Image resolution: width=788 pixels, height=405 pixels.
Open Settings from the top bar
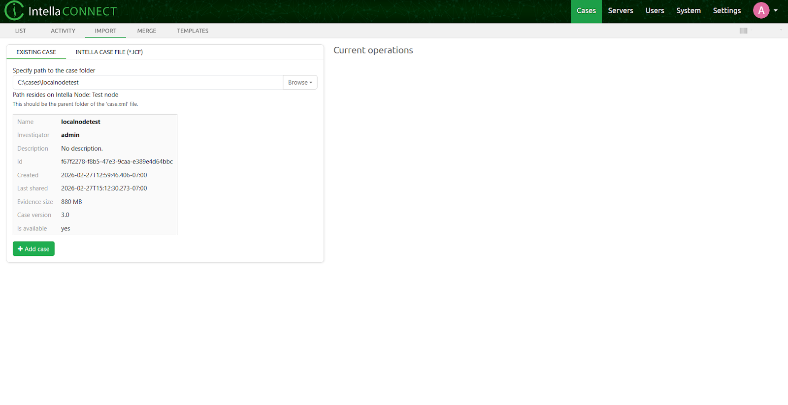click(726, 11)
